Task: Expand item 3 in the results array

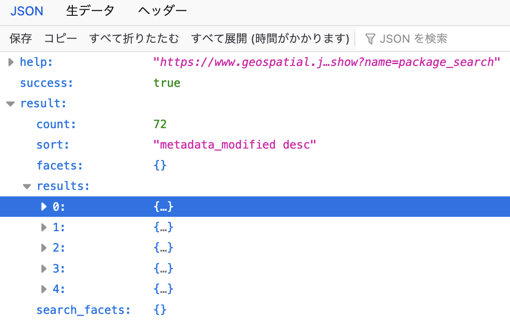Action: coord(43,268)
